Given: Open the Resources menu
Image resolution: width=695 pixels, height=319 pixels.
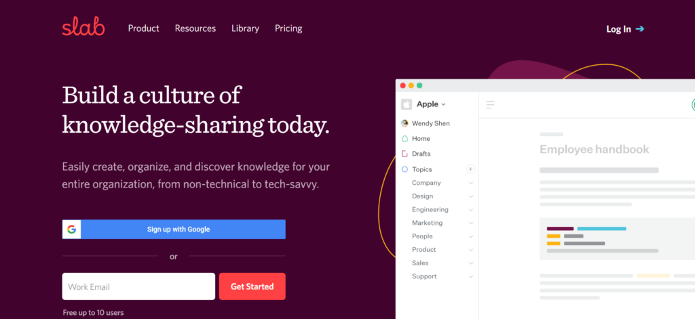Looking at the screenshot, I should tap(195, 28).
